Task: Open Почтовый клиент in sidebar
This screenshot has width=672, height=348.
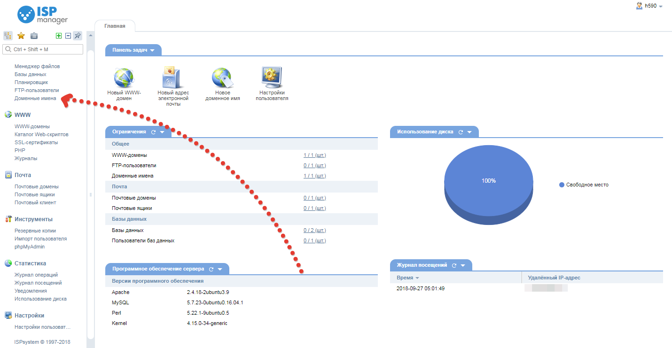Action: coord(35,202)
